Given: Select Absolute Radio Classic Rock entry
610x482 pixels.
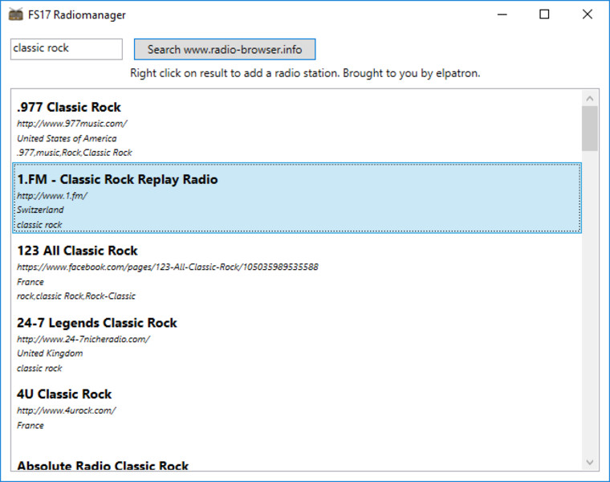Looking at the screenshot, I should (103, 465).
